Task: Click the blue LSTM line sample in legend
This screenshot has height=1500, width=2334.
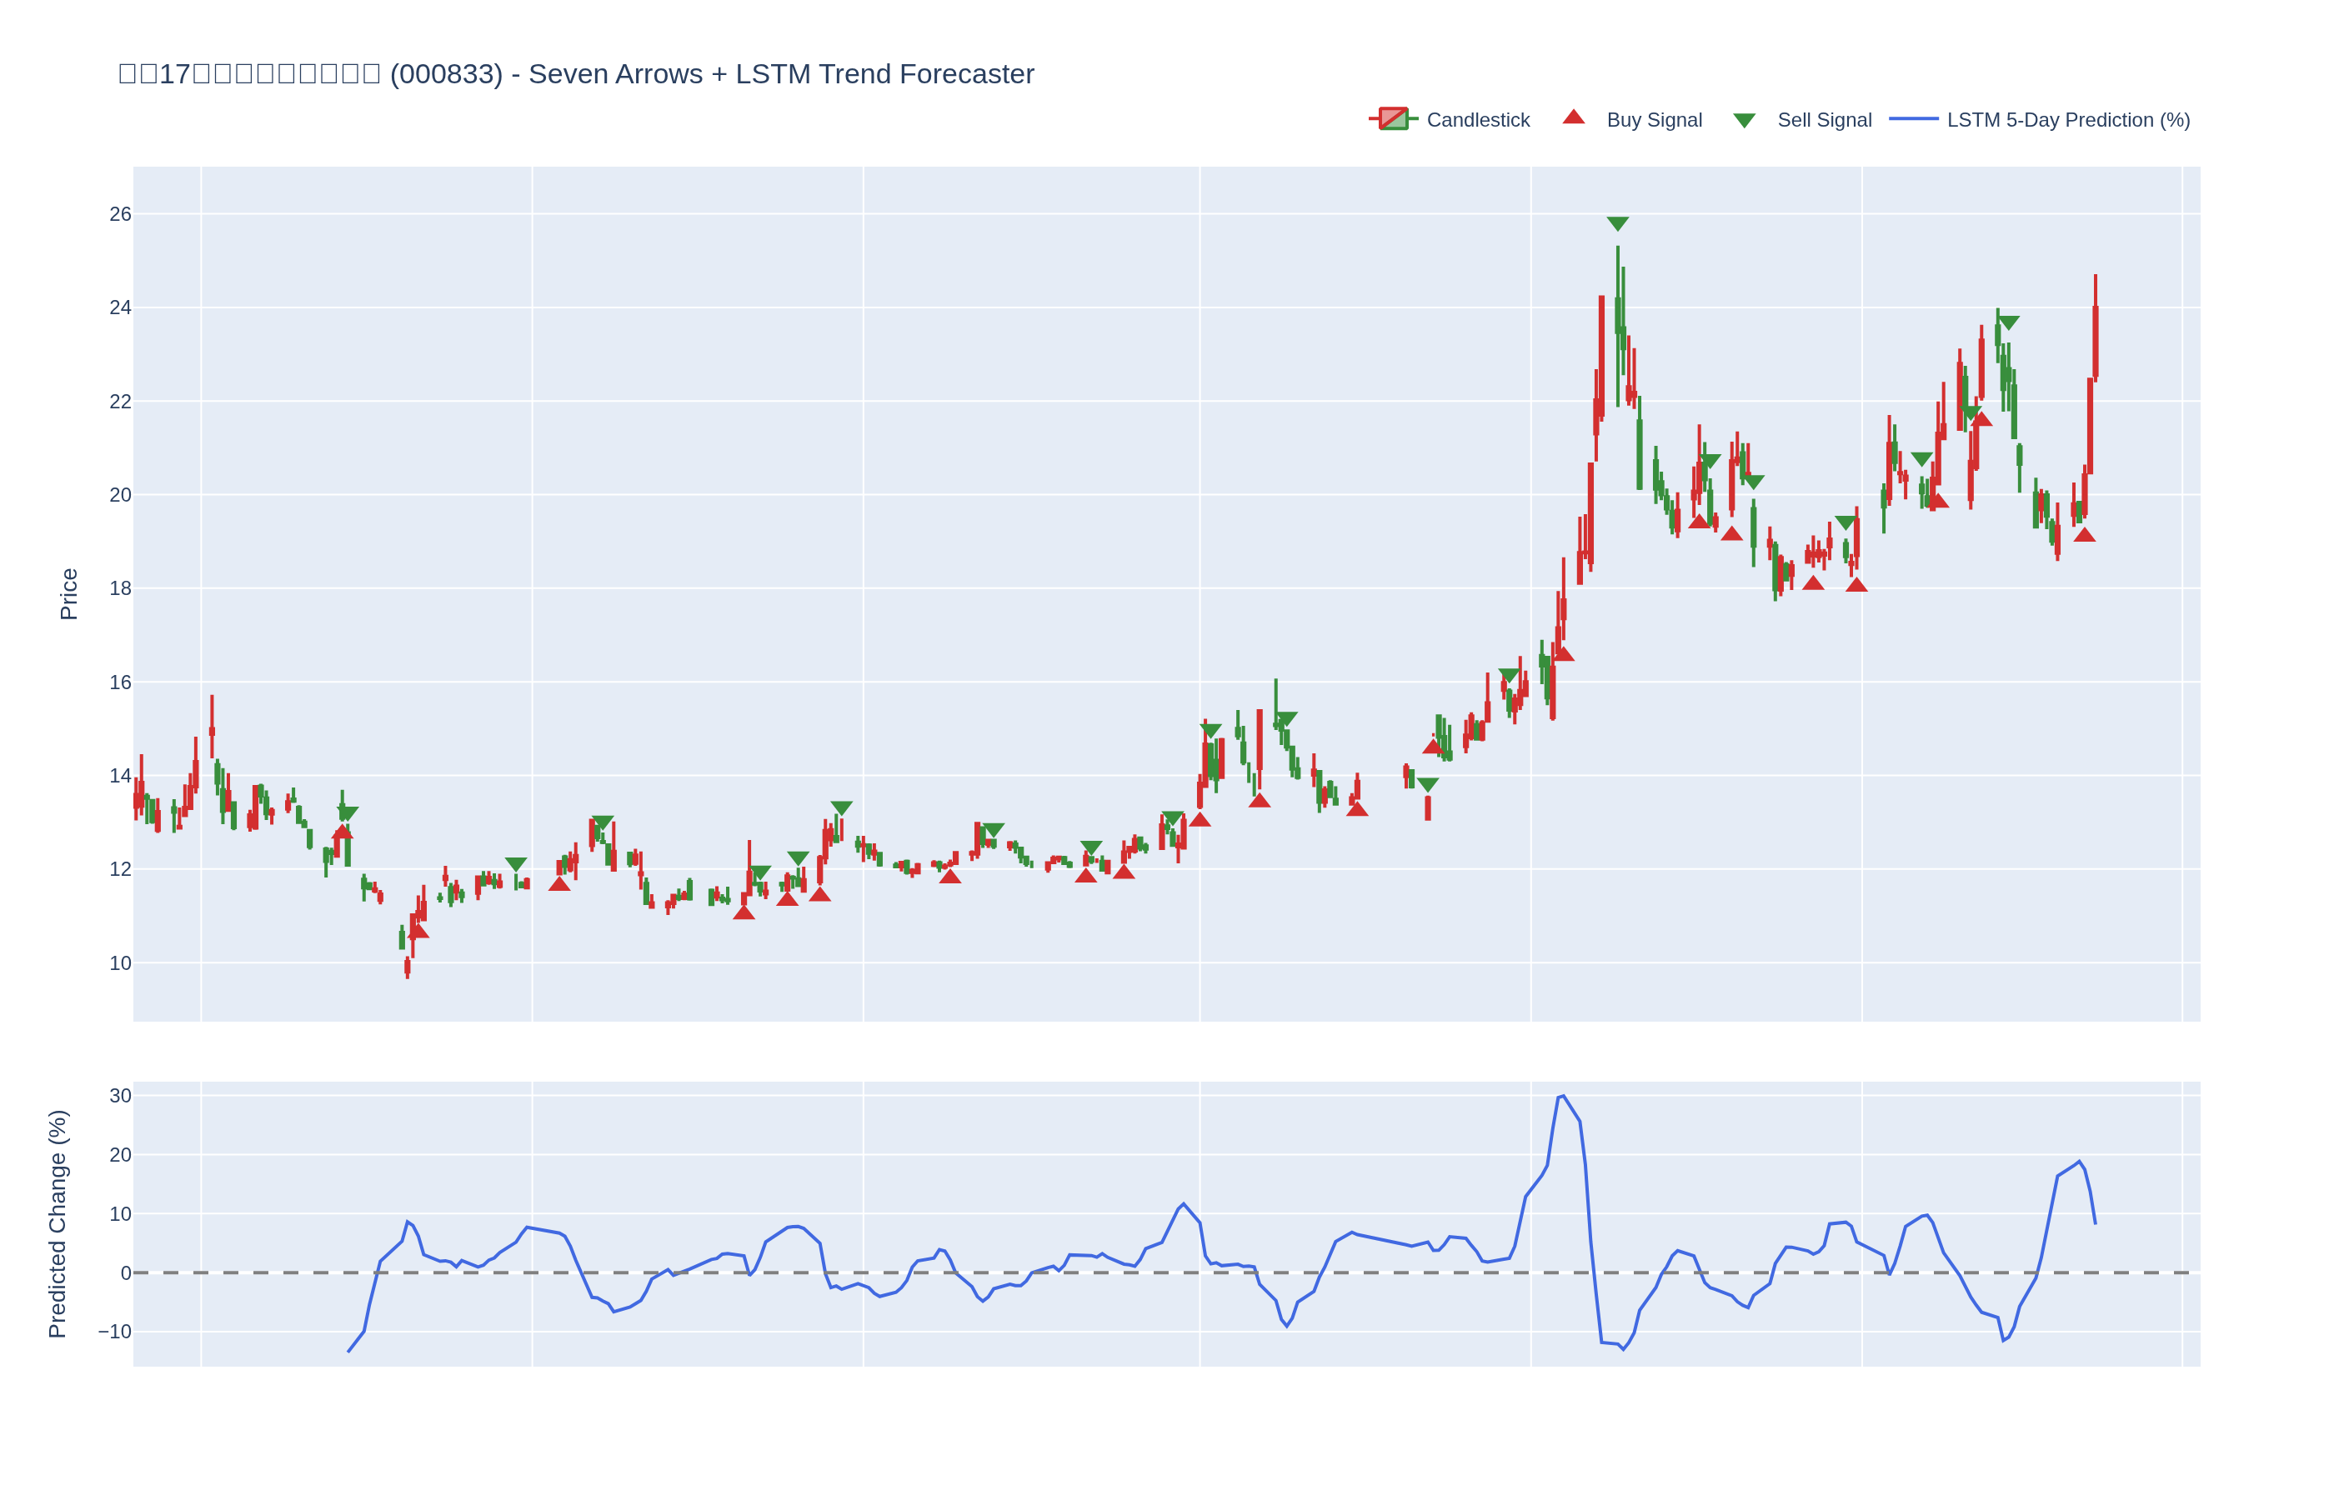Action: [1913, 119]
